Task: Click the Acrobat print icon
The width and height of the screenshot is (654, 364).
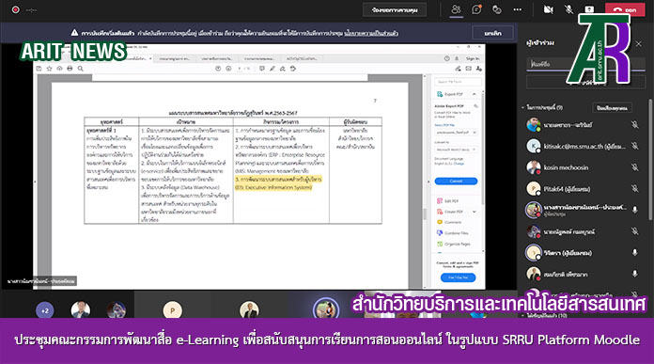Action: tap(70, 69)
